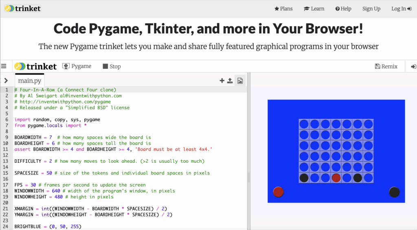This screenshot has height=230, width=417.
Task: Go to the Help page
Action: pyautogui.click(x=343, y=9)
